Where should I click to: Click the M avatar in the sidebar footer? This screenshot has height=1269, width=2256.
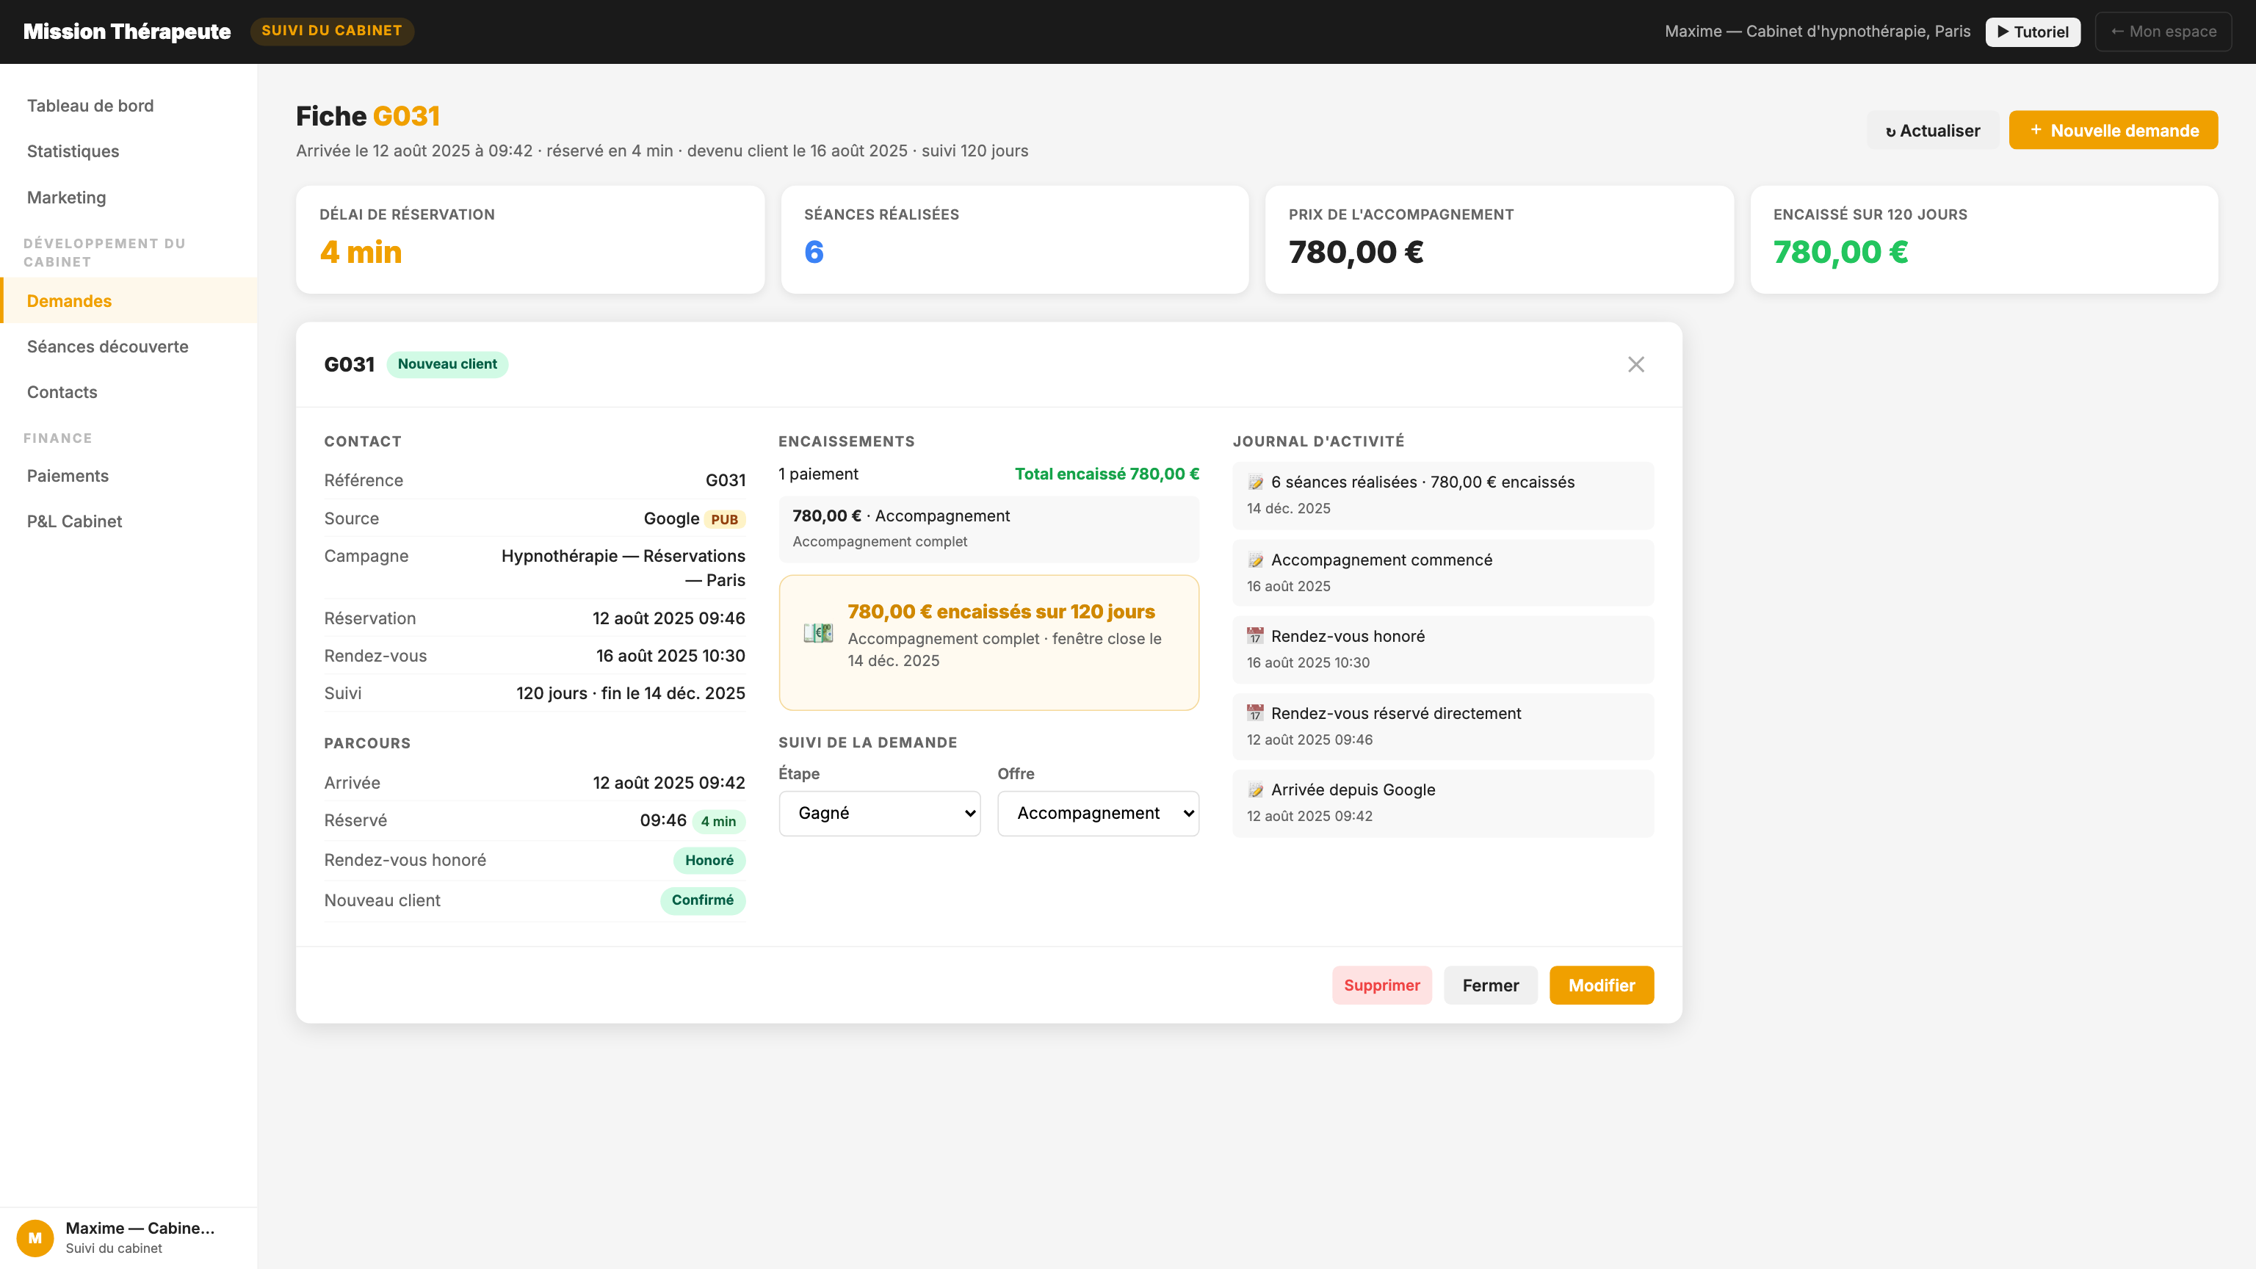(35, 1237)
